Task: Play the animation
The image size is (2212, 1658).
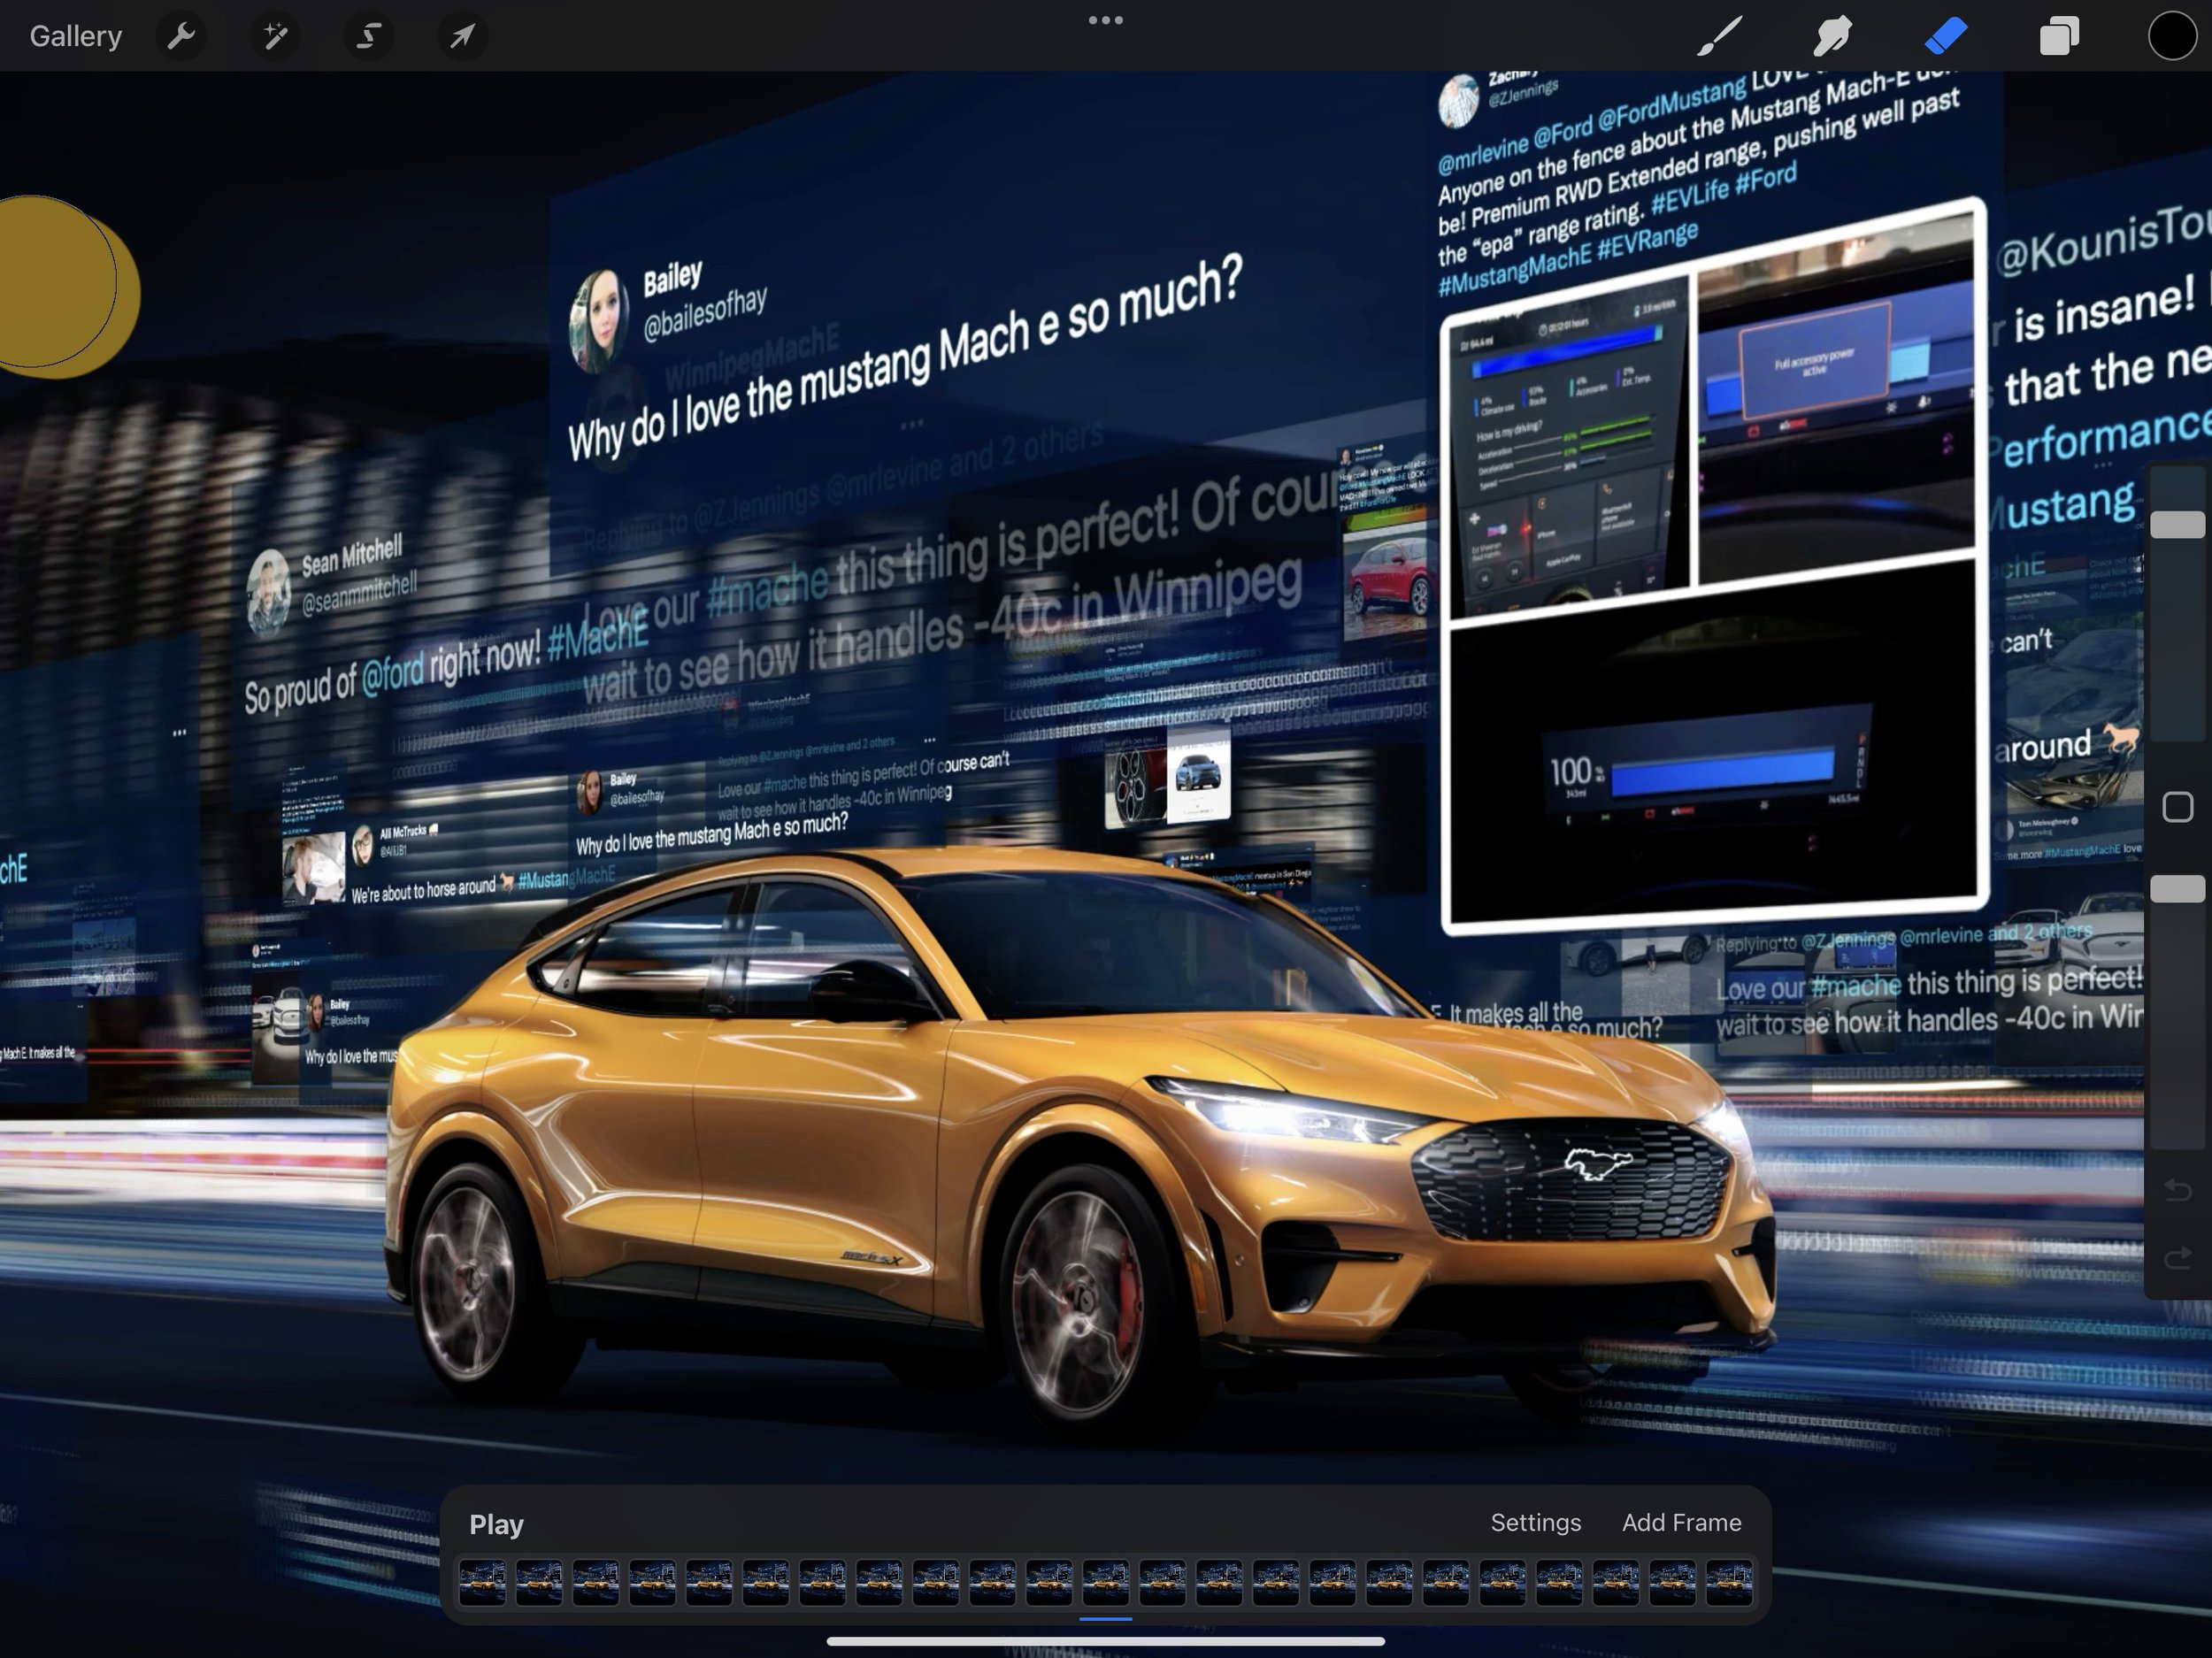Action: pyautogui.click(x=497, y=1524)
